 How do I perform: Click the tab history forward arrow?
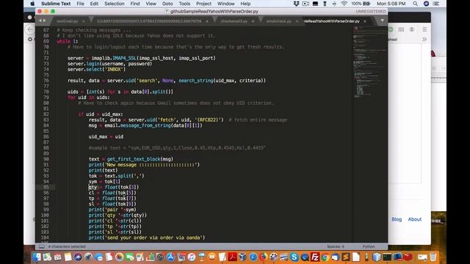click(45, 21)
